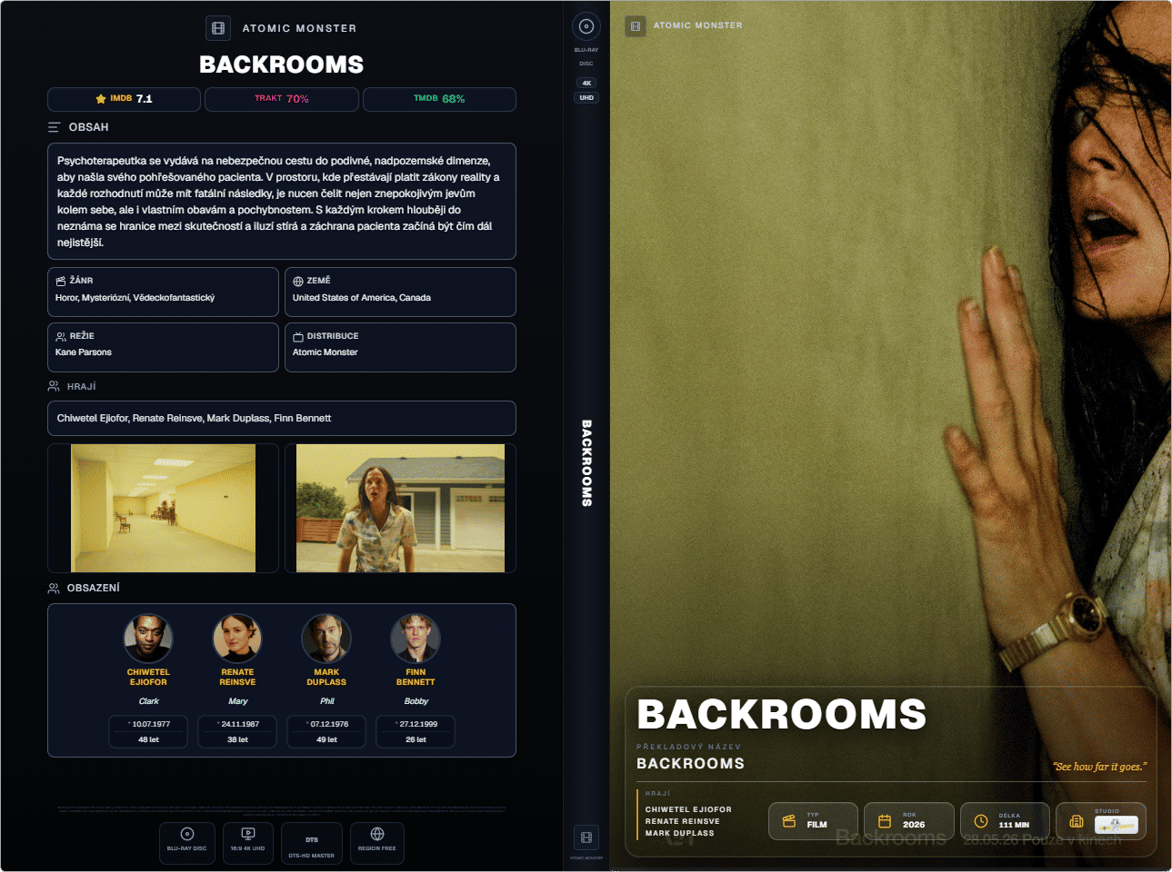
Task: Click Chiwetel Ejiofor's portrait
Action: coord(148,639)
